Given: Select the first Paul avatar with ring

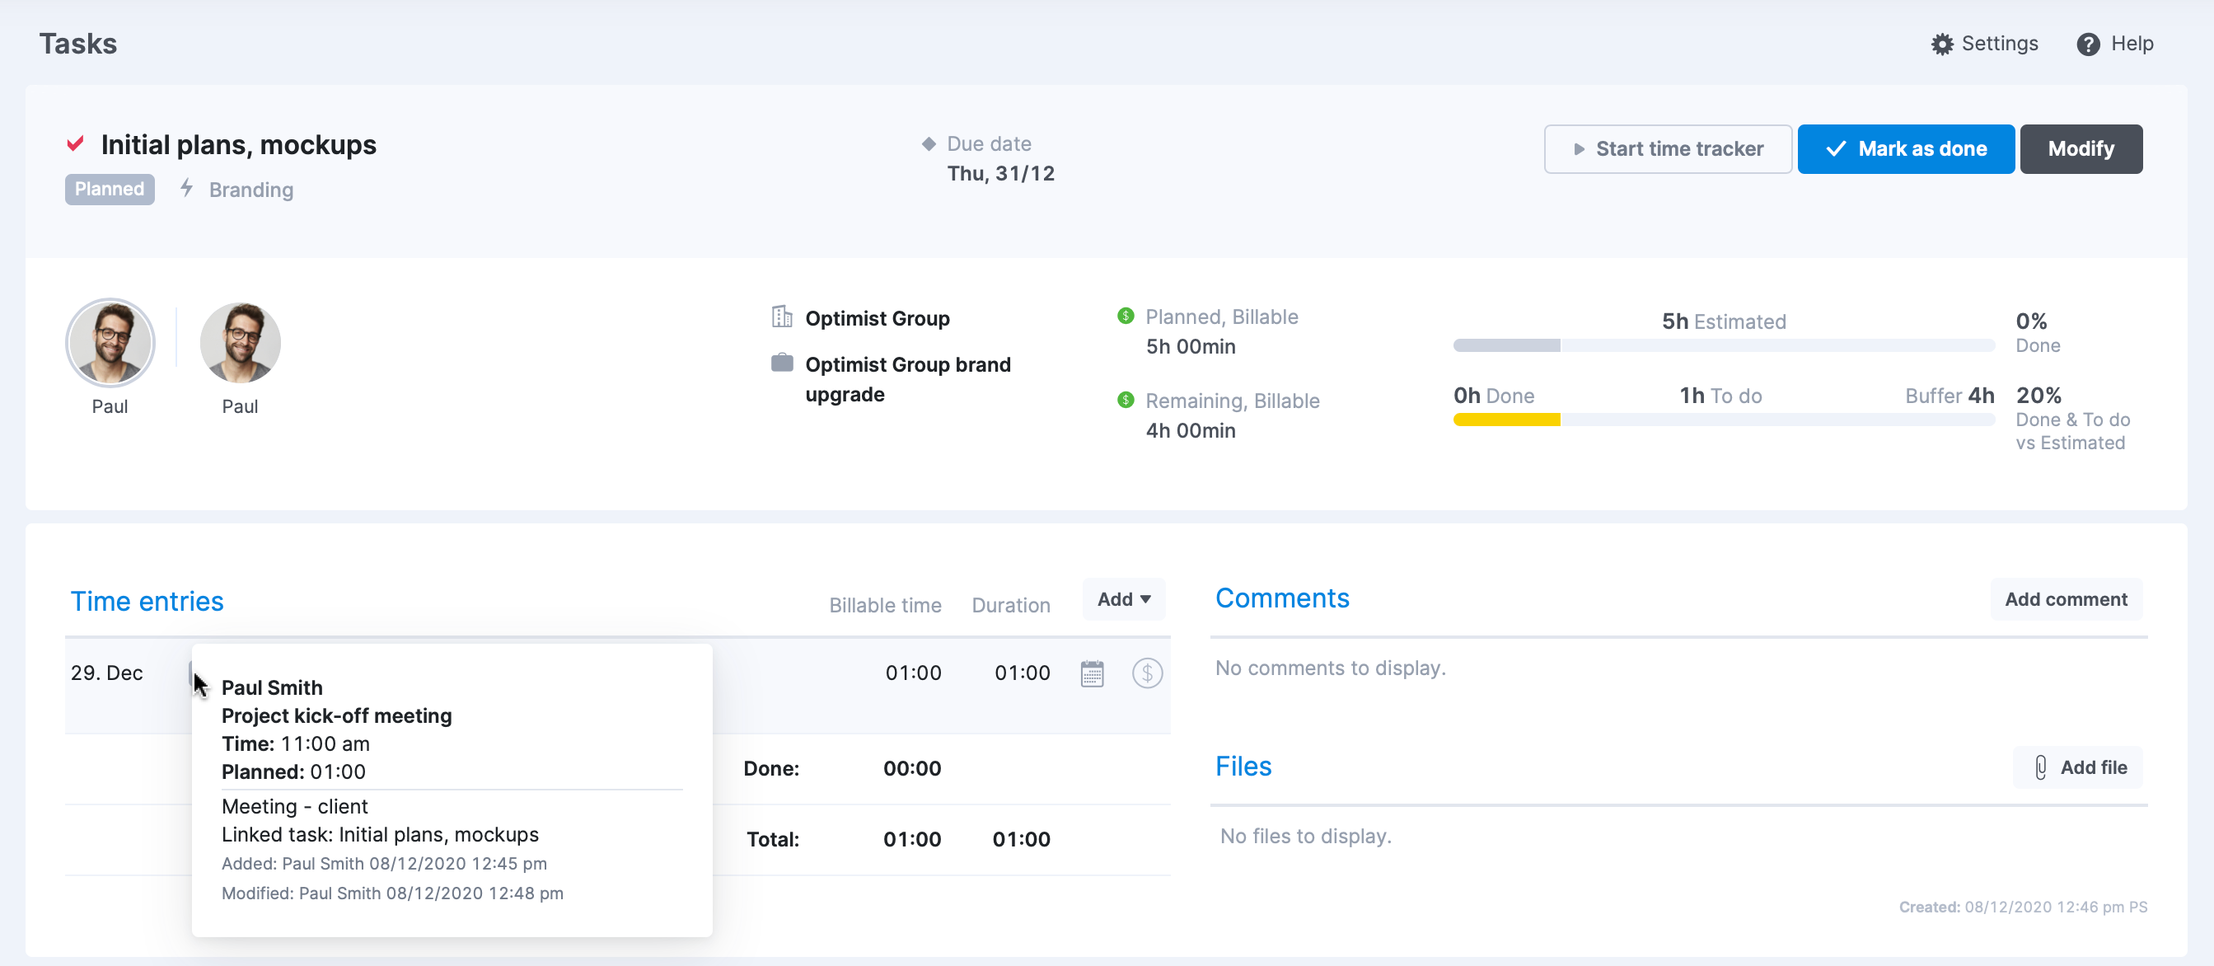Looking at the screenshot, I should click(110, 342).
